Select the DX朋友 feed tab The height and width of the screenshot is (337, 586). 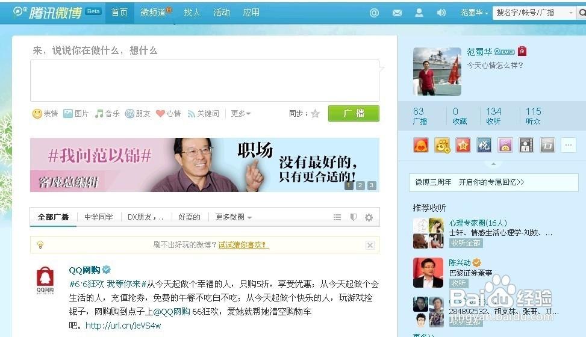pyautogui.click(x=145, y=217)
